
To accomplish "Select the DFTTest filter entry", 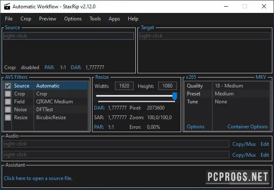I will 45,110.
